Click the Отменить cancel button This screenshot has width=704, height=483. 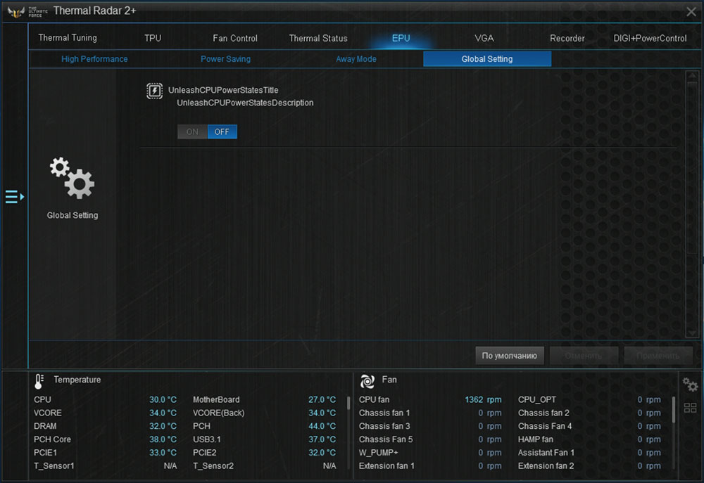click(584, 356)
